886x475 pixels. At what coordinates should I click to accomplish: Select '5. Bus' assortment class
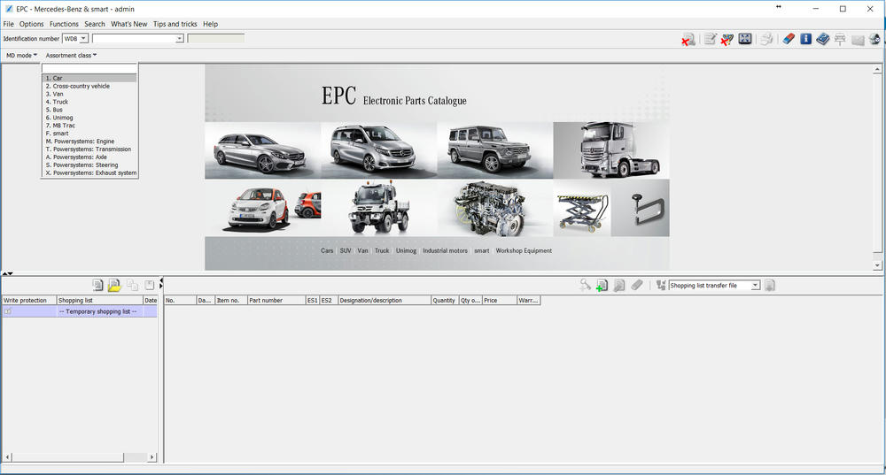(x=89, y=110)
